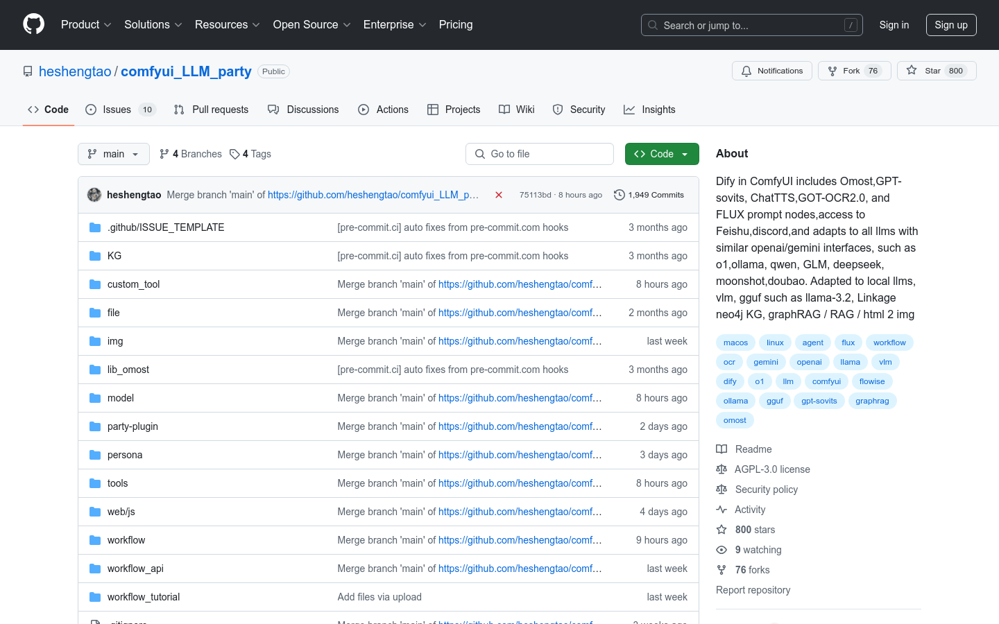Open the heshengtao owner link
The width and height of the screenshot is (999, 624).
click(75, 71)
